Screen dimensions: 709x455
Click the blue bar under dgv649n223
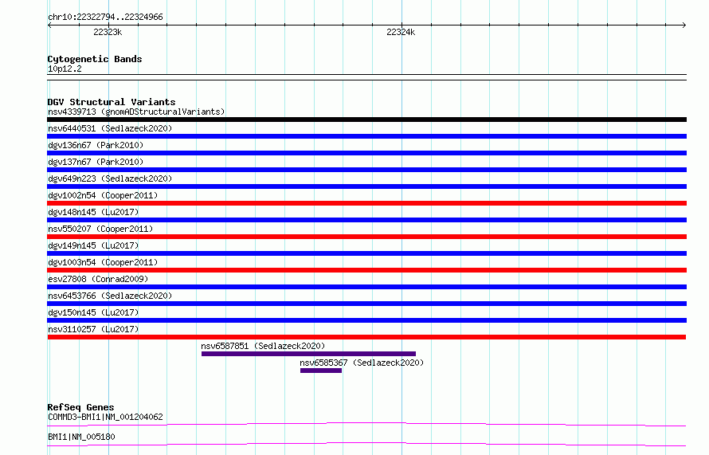(x=366, y=186)
